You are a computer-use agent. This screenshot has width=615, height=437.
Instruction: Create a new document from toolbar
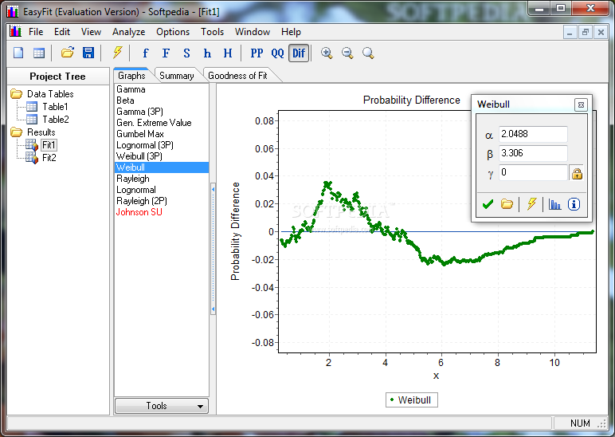click(18, 53)
